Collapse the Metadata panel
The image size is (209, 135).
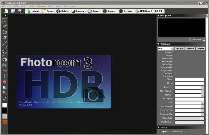(x=158, y=44)
